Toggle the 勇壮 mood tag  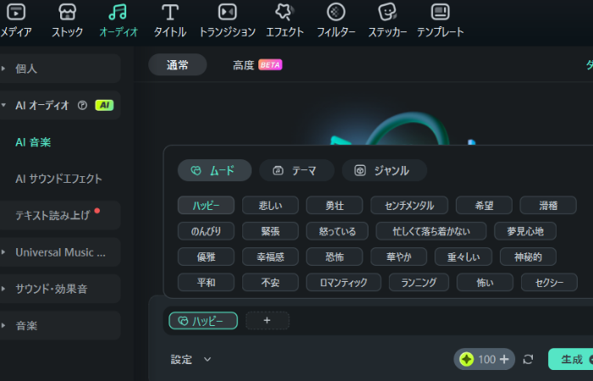pyautogui.click(x=335, y=205)
